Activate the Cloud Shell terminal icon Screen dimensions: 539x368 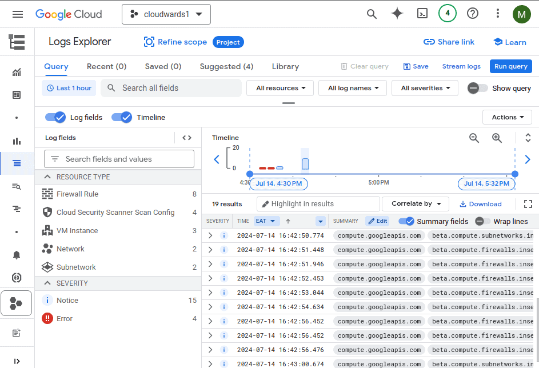[x=422, y=14]
